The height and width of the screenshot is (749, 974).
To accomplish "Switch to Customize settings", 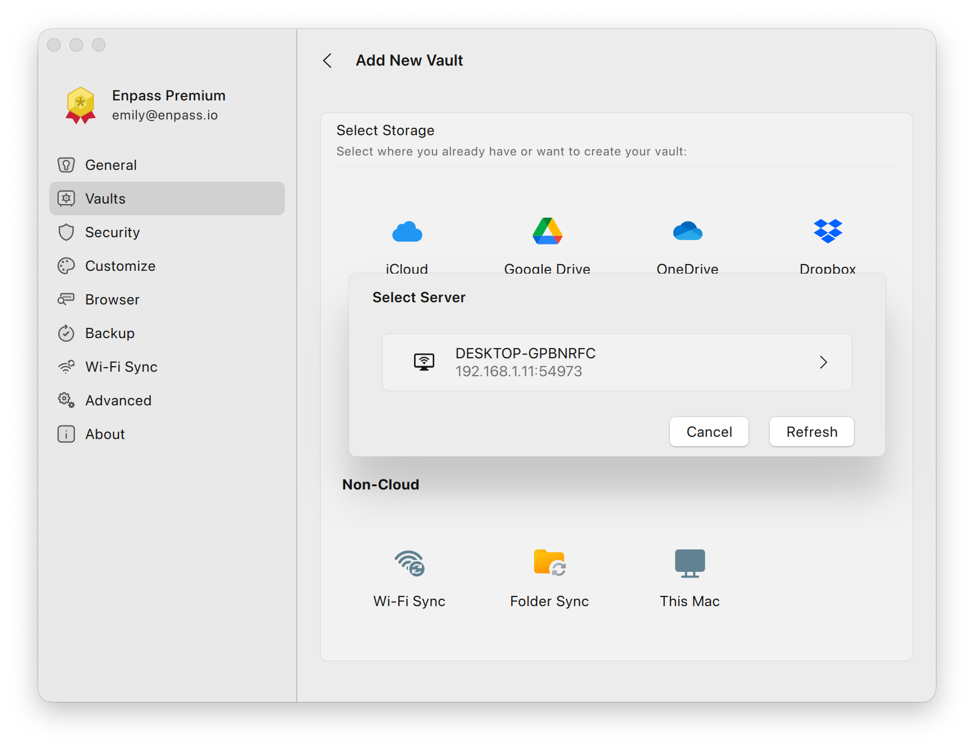I will click(167, 266).
